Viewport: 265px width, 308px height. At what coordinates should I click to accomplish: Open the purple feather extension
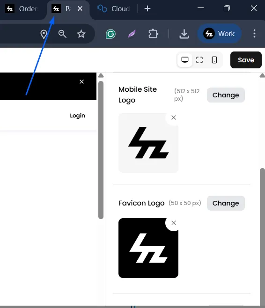132,34
